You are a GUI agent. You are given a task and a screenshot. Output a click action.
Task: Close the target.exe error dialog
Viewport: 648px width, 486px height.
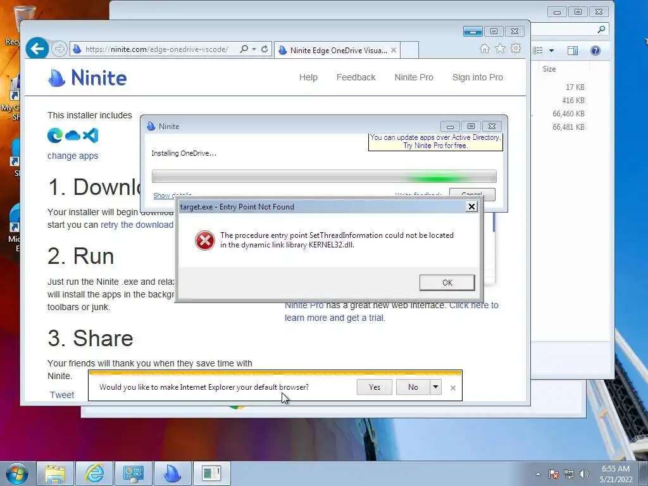471,207
